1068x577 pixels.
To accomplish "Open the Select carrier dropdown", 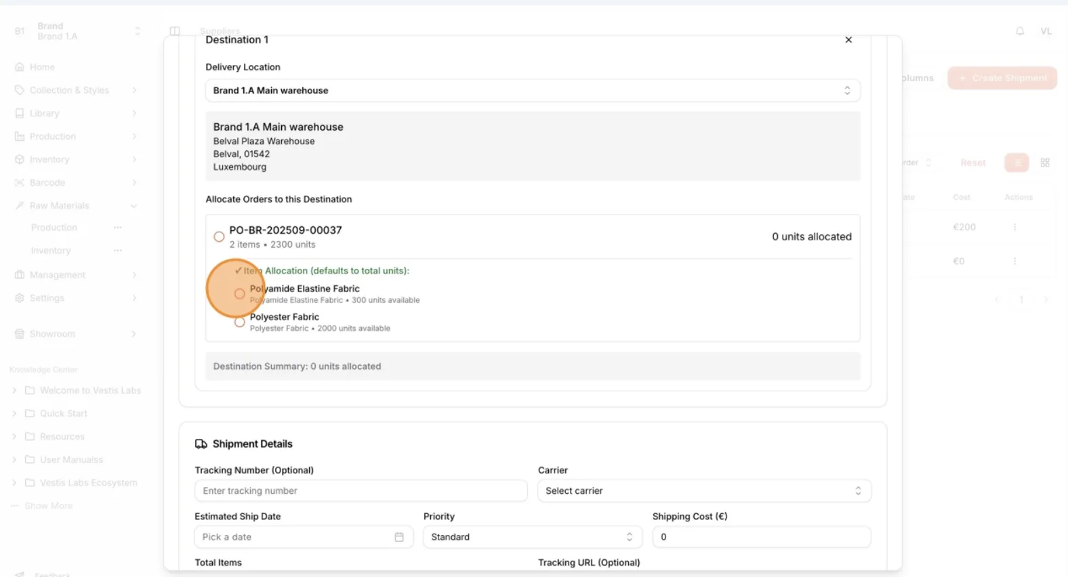I will (704, 491).
